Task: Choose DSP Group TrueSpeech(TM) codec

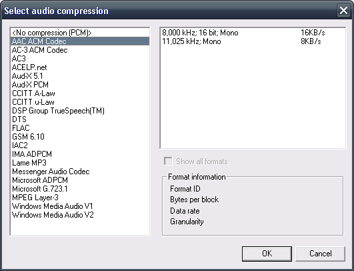Action: point(80,111)
